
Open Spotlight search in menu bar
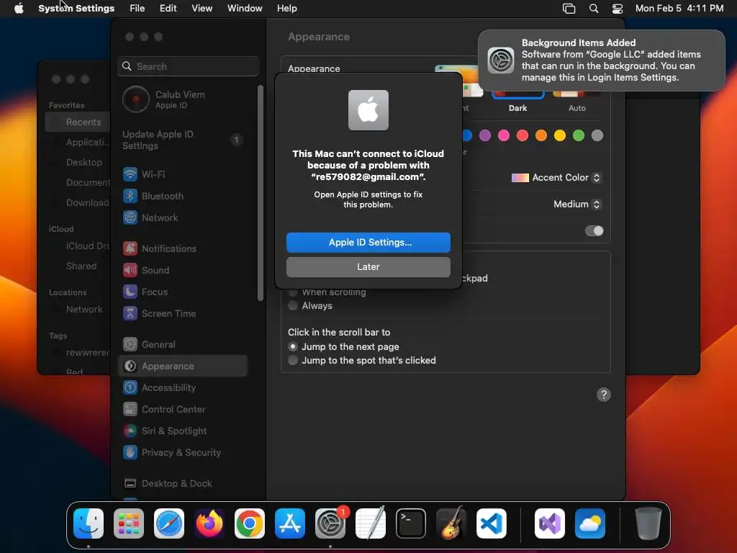[x=594, y=9]
